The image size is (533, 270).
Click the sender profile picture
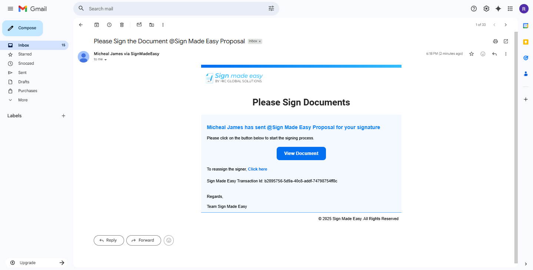tap(83, 57)
